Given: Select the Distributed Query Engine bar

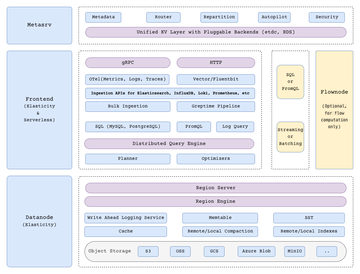Looking at the screenshot, I should [169, 144].
